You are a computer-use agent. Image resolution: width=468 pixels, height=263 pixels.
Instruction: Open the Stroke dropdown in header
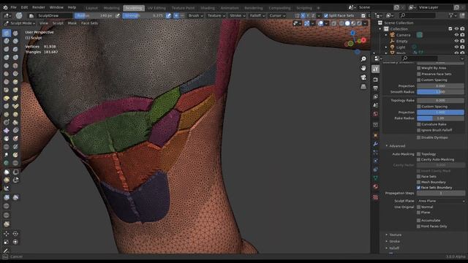click(237, 15)
